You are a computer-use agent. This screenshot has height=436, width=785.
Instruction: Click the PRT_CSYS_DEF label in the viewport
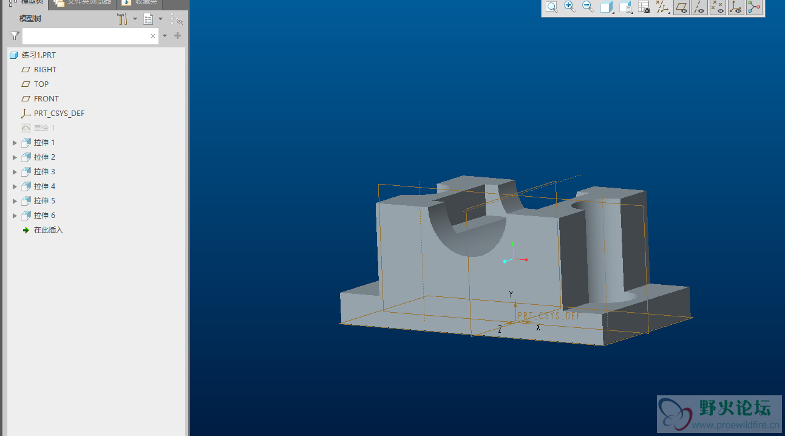pyautogui.click(x=549, y=316)
